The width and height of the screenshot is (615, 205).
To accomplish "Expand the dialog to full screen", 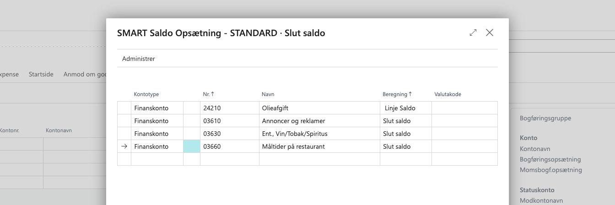I will (x=473, y=32).
